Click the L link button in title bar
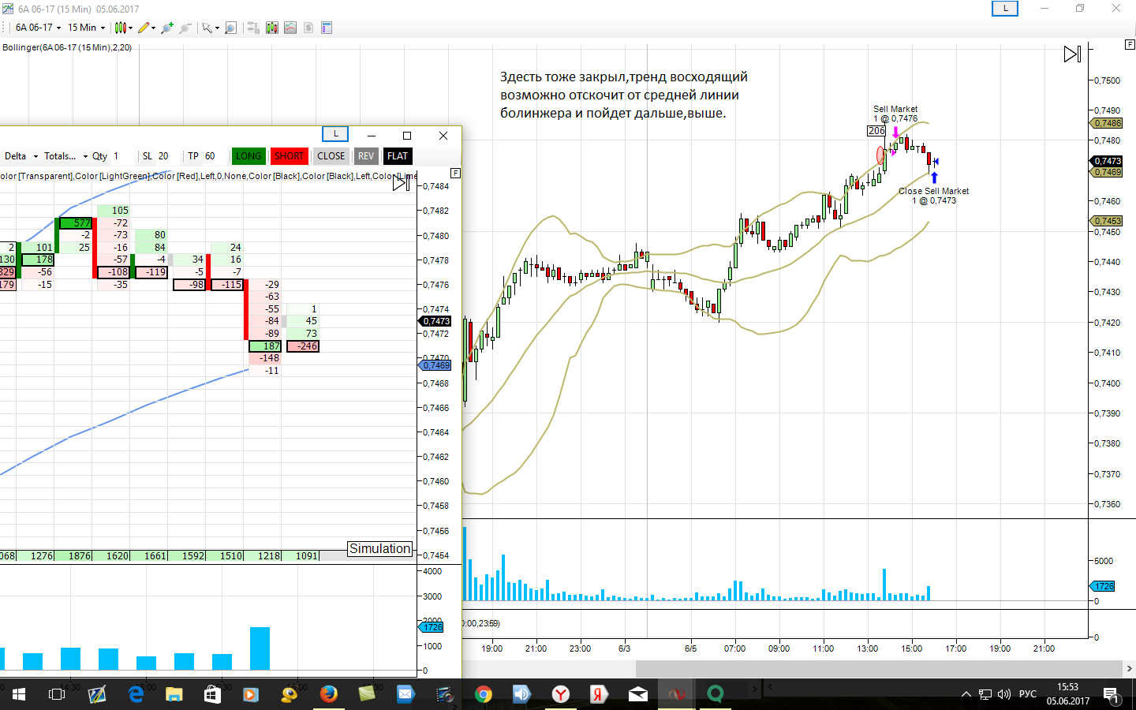This screenshot has height=710, width=1136. coord(1005,8)
